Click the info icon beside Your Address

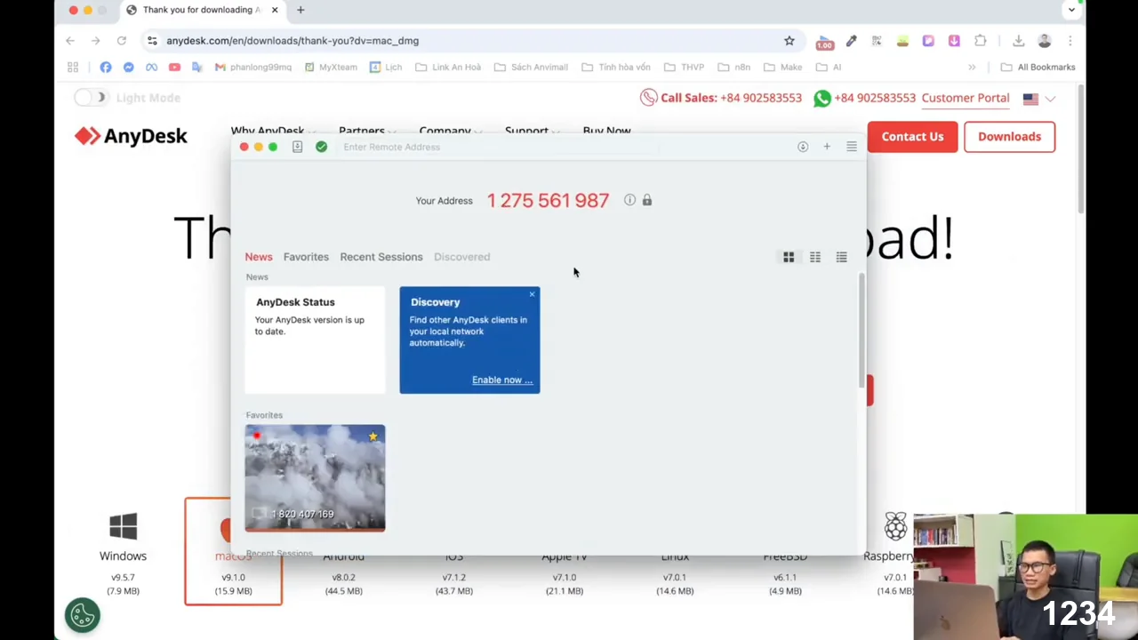[629, 200]
